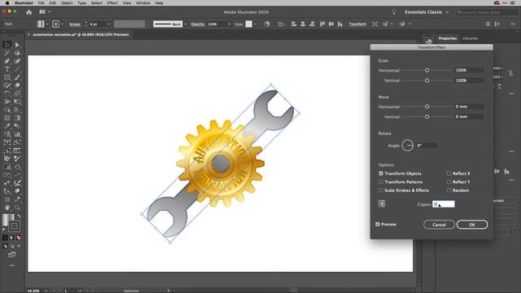521x293 pixels.
Task: Activate the Type tool
Action: (x=7, y=69)
